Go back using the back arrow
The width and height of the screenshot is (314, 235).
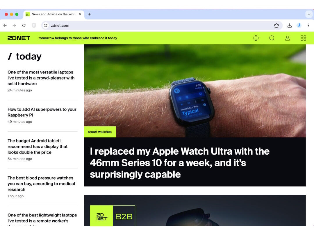click(x=5, y=25)
